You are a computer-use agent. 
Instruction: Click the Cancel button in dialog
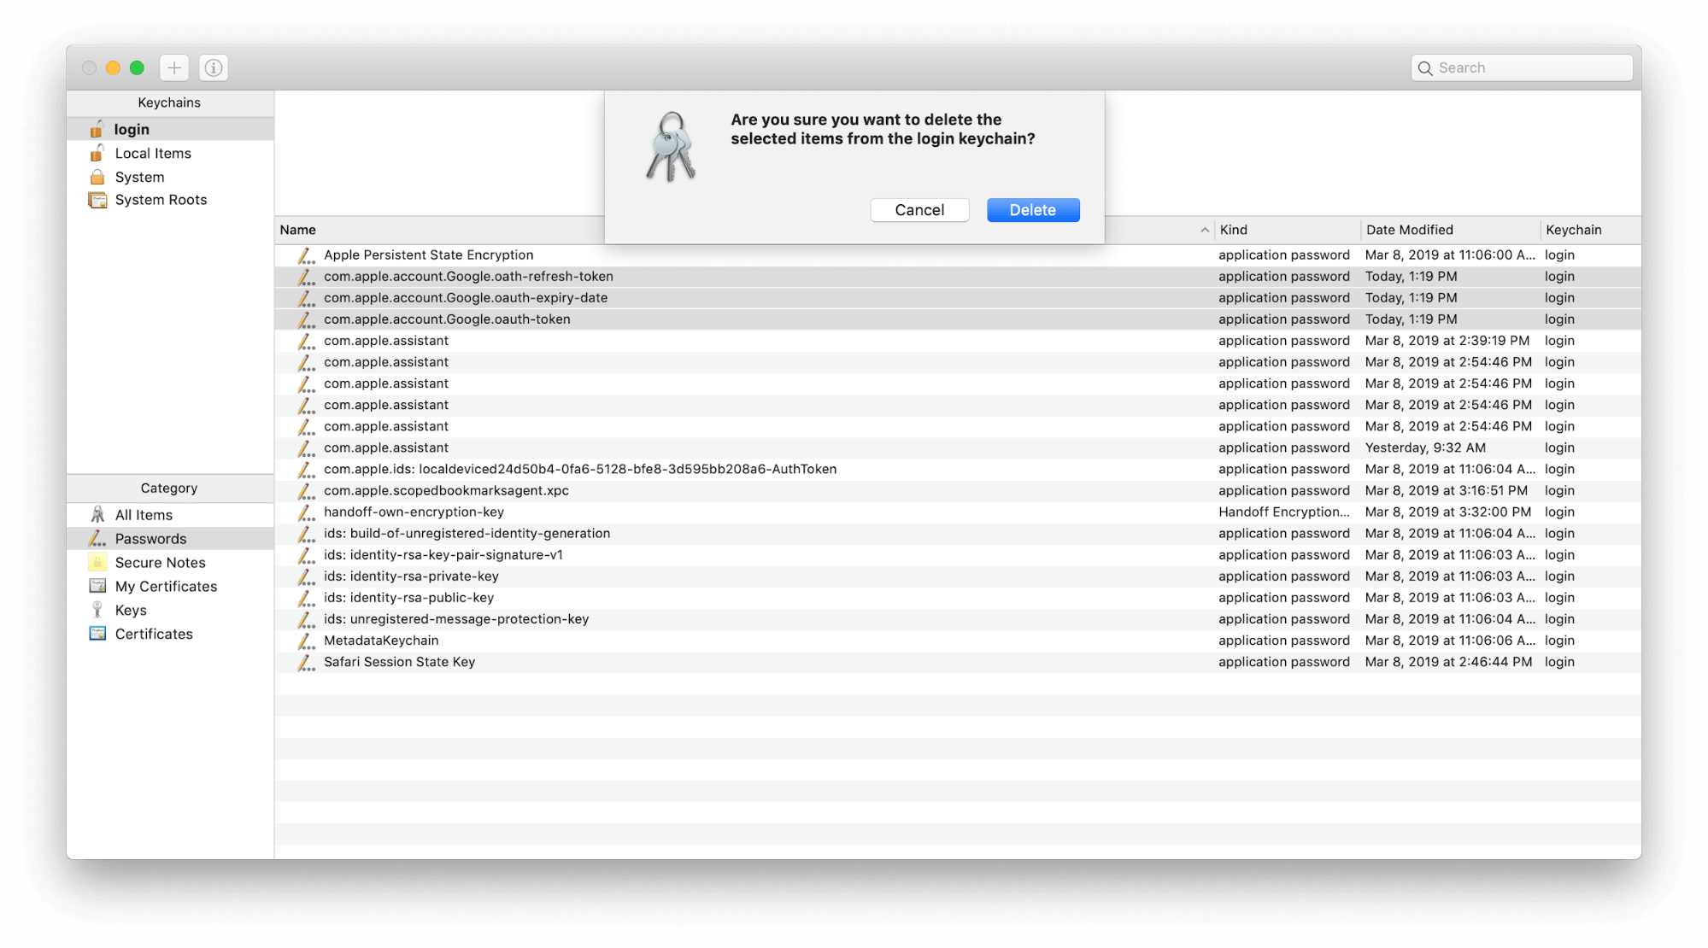click(x=919, y=209)
